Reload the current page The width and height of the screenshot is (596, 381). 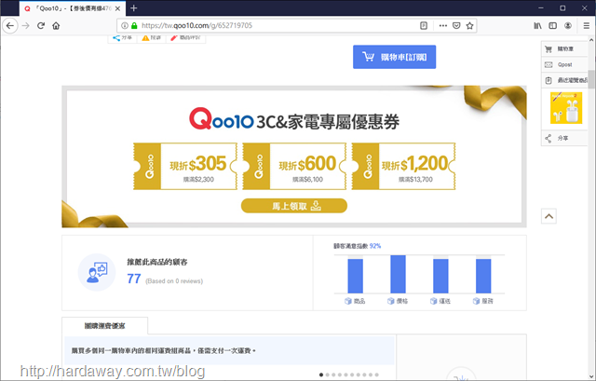coord(41,26)
